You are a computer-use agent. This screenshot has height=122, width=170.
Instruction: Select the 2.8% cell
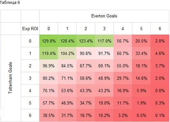coord(160,41)
